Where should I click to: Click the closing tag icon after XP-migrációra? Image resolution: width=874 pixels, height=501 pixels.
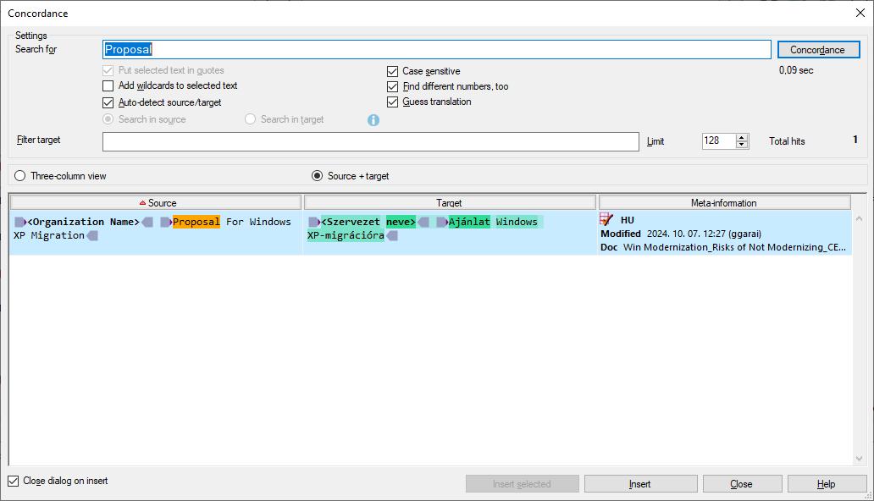(391, 235)
